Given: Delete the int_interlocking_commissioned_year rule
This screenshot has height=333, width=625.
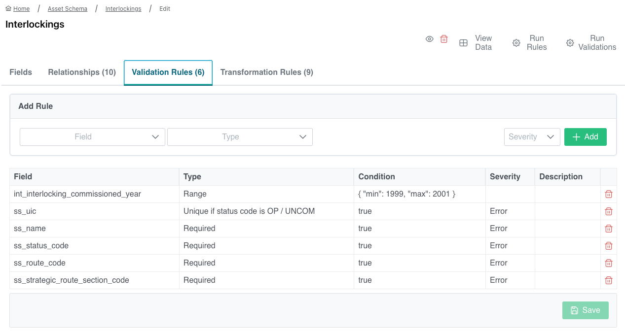Looking at the screenshot, I should 608,194.
